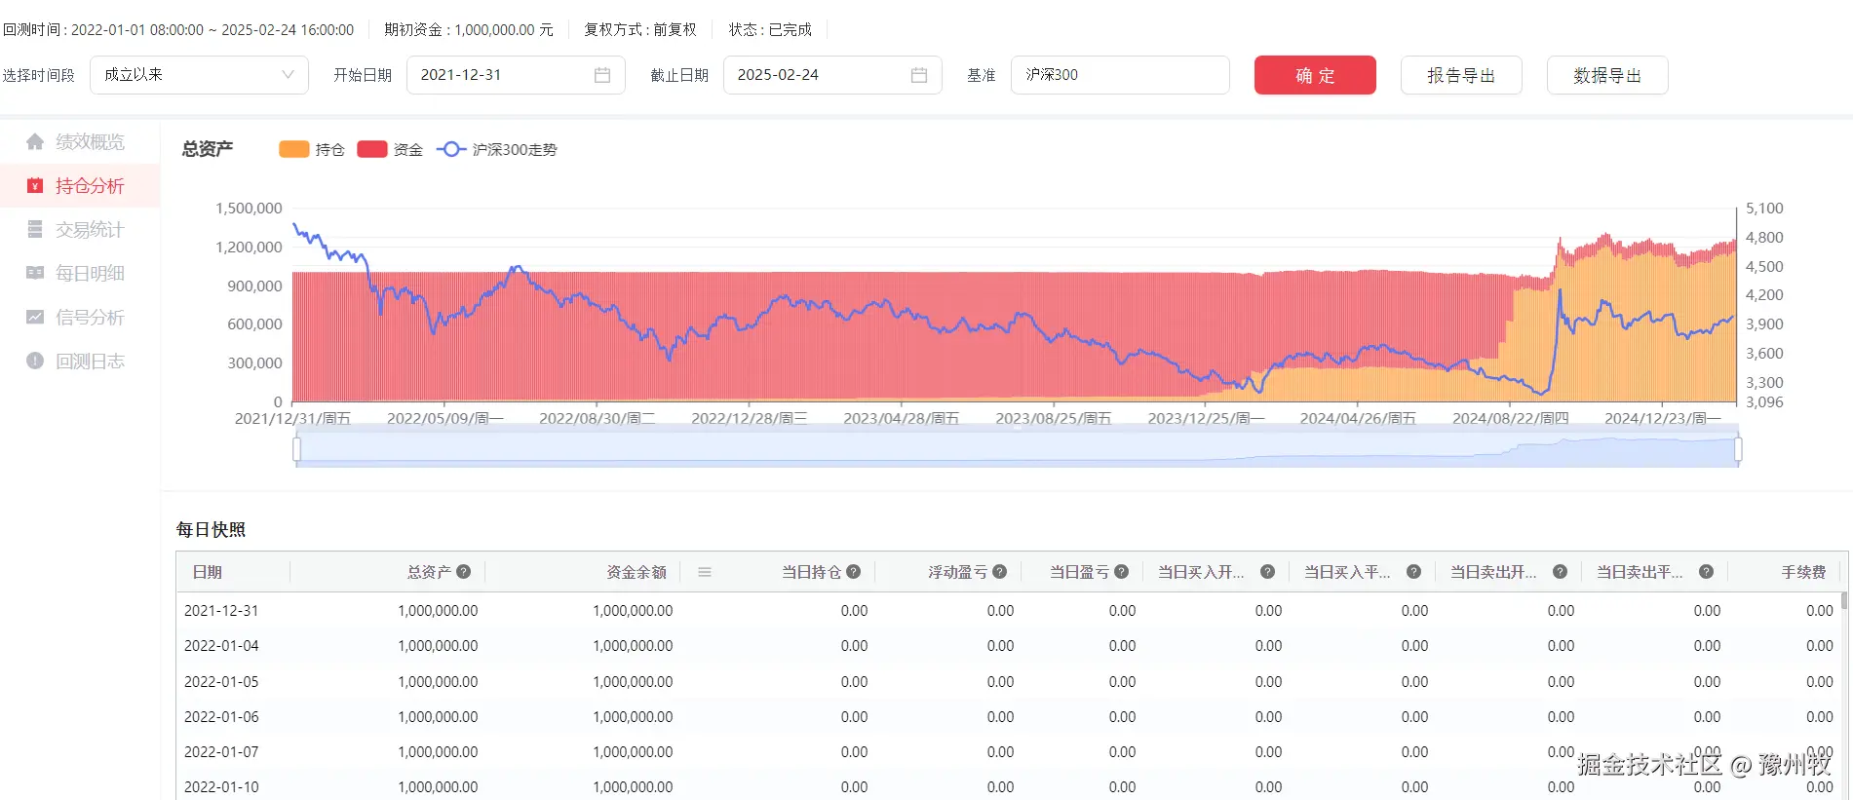Show help for 当日持仓 column

coord(854,572)
